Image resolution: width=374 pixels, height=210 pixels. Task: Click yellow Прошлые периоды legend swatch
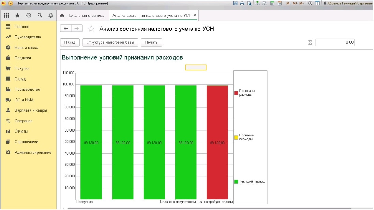pos(236,137)
